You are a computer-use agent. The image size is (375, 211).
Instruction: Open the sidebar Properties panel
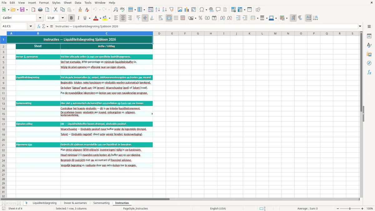pos(369,36)
